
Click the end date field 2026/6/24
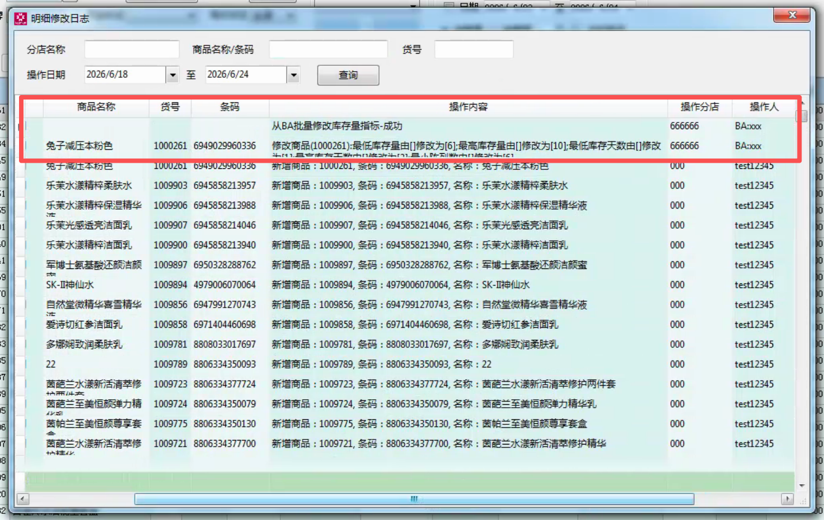tap(246, 74)
